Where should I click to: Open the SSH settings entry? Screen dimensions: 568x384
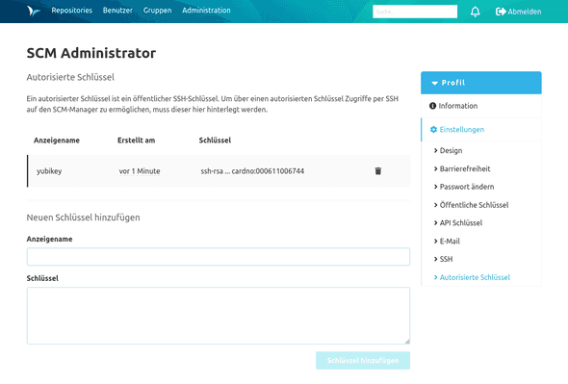446,259
